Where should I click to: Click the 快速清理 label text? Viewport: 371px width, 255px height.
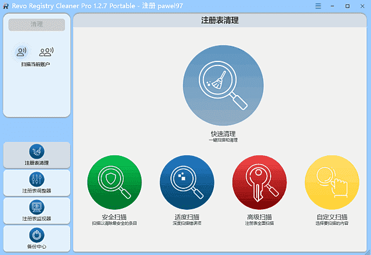[223, 134]
